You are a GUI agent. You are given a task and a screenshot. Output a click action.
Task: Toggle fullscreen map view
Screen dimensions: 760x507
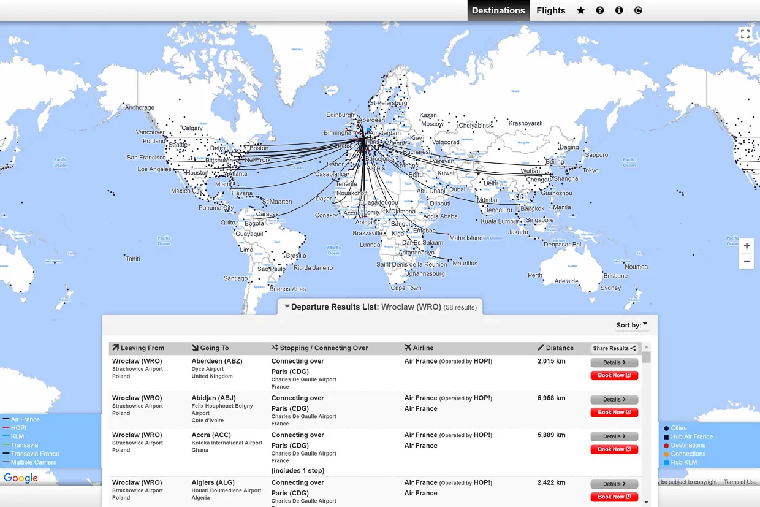(x=745, y=34)
